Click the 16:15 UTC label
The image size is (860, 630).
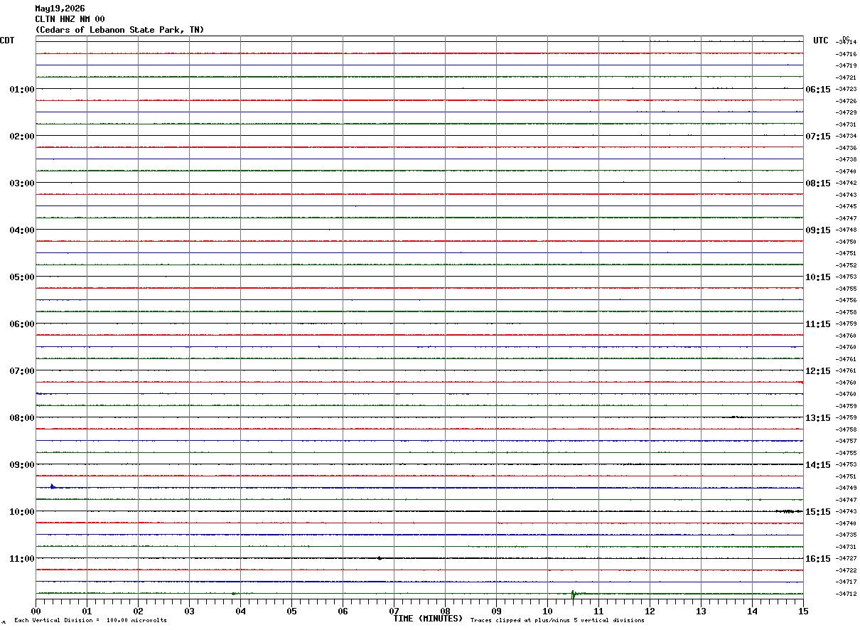coord(817,558)
